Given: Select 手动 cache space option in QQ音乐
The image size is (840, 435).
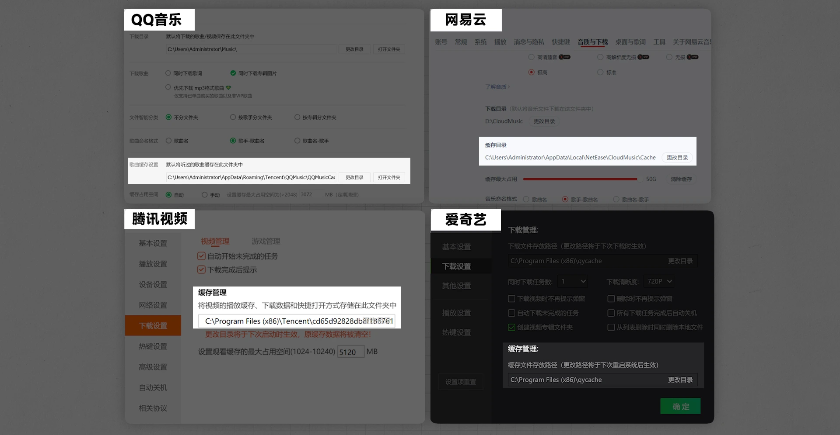Looking at the screenshot, I should click(204, 195).
